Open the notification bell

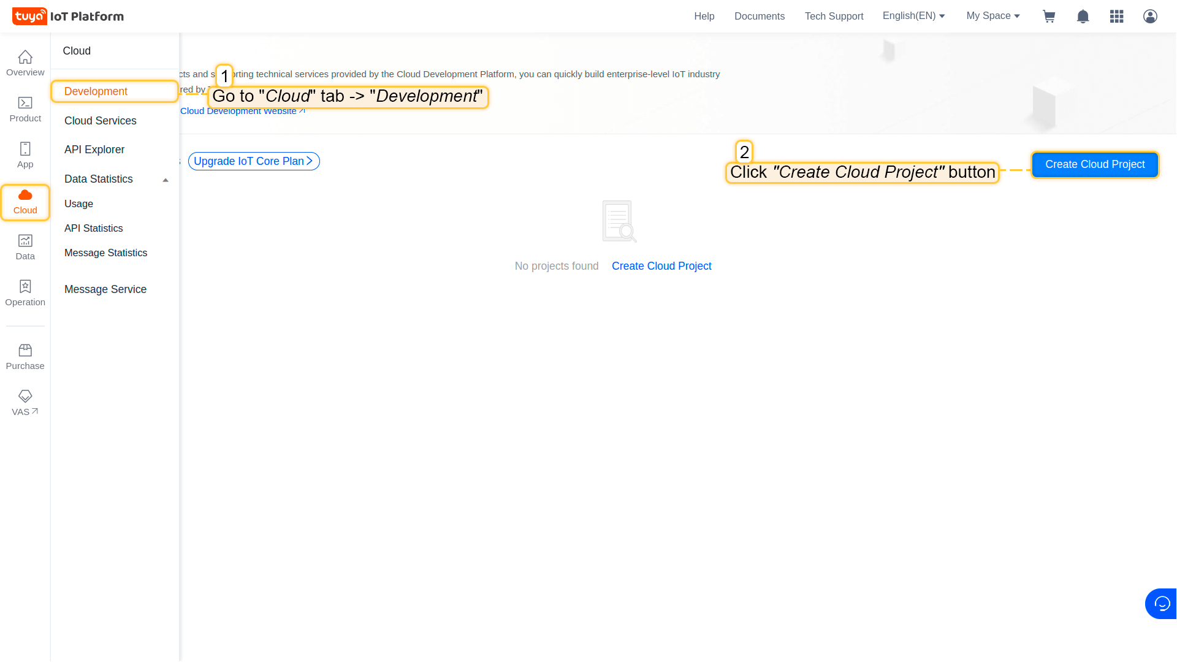pyautogui.click(x=1083, y=17)
